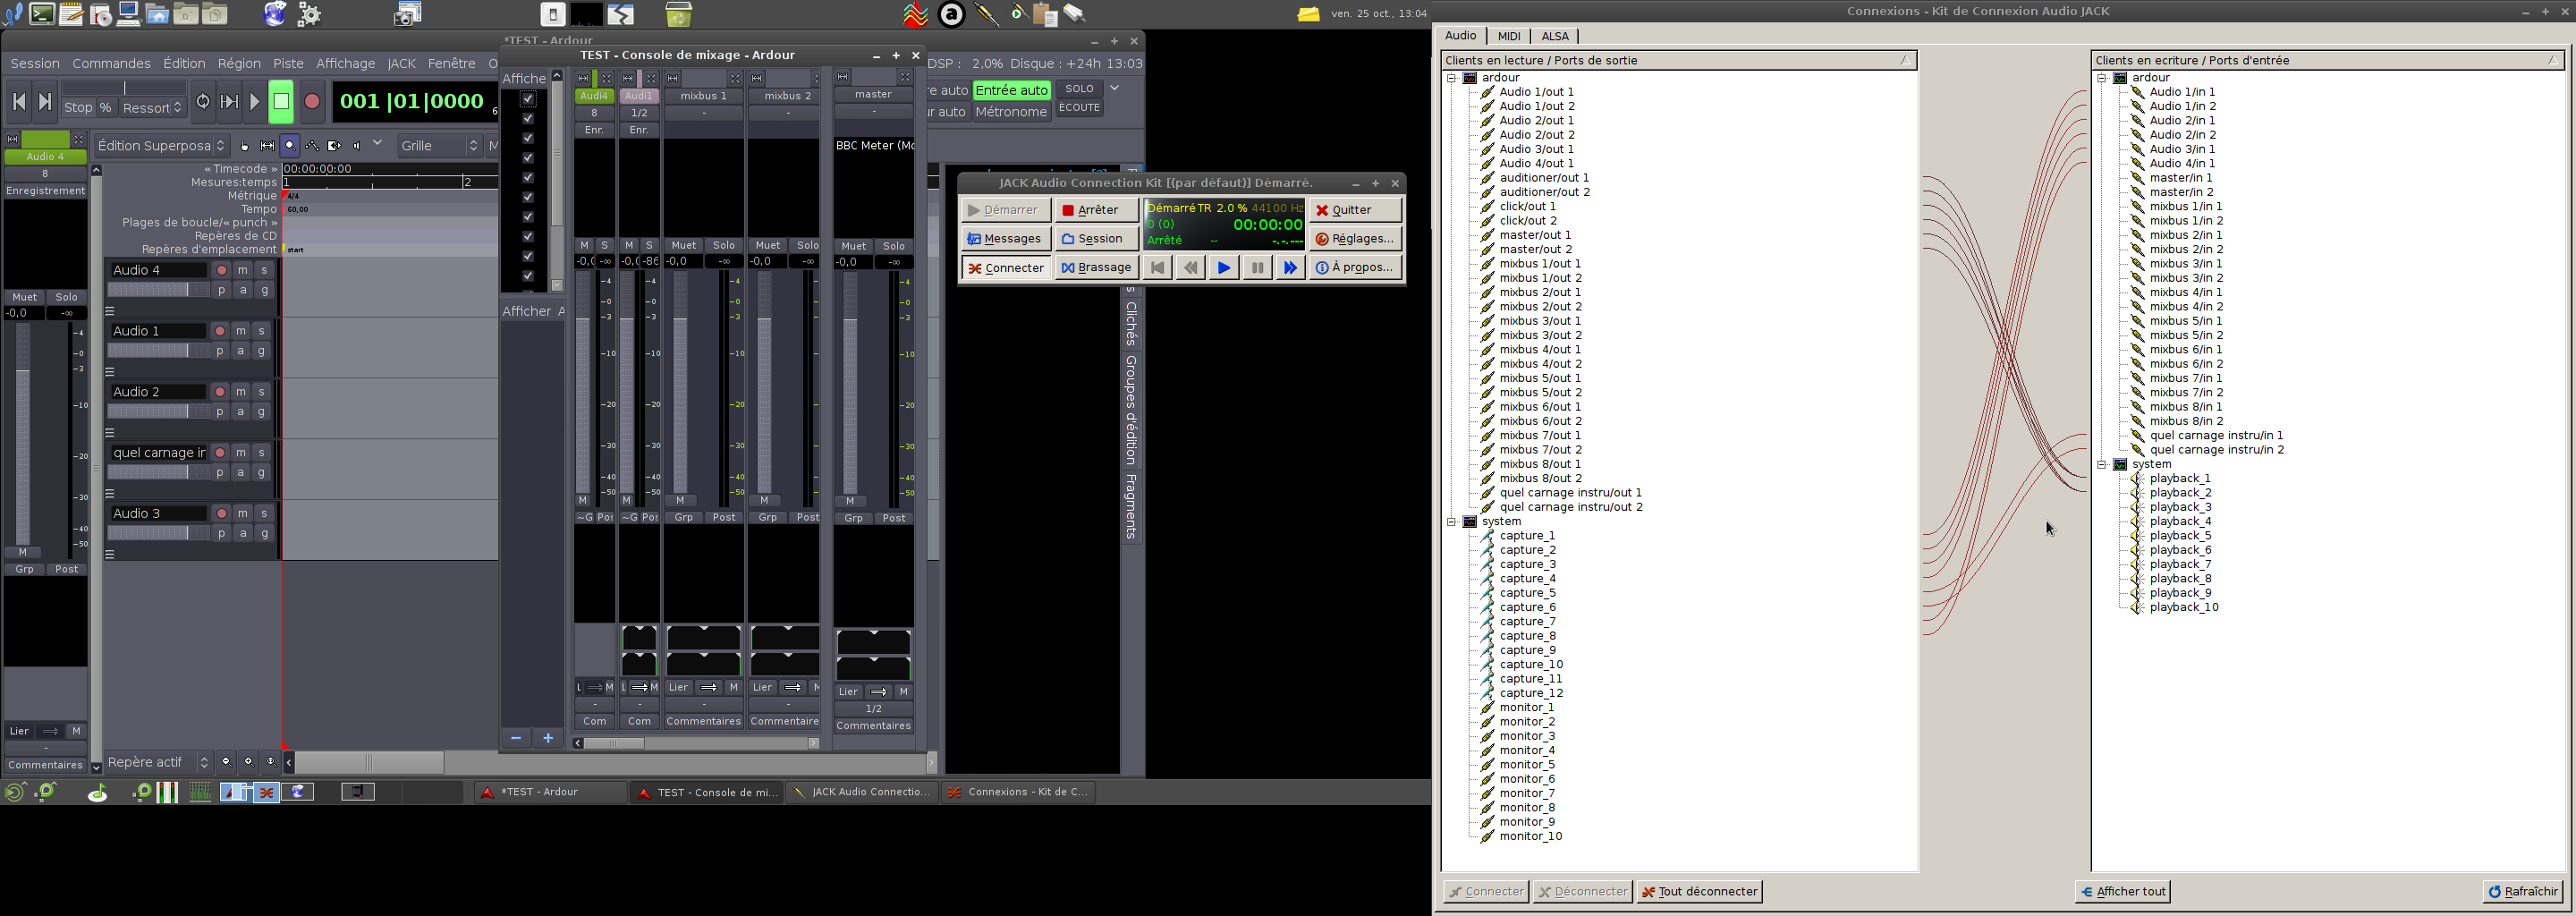The height and width of the screenshot is (916, 2576).
Task: Select the gain automation draw tool
Action: coord(312,146)
